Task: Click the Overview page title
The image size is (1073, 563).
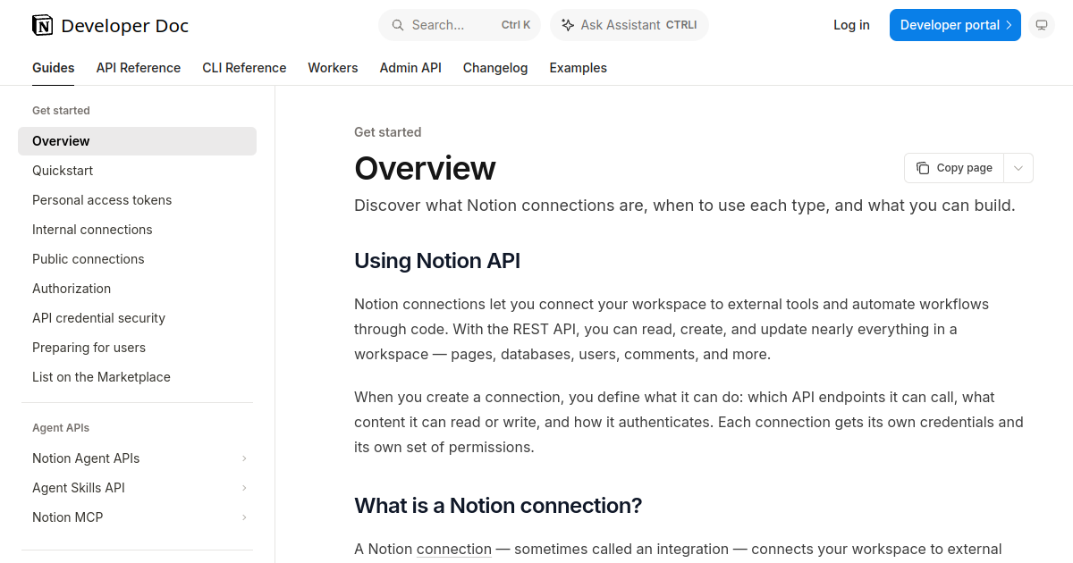Action: 425,168
